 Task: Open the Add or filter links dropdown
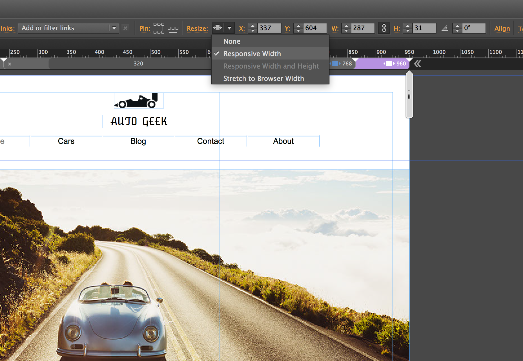pyautogui.click(x=114, y=28)
